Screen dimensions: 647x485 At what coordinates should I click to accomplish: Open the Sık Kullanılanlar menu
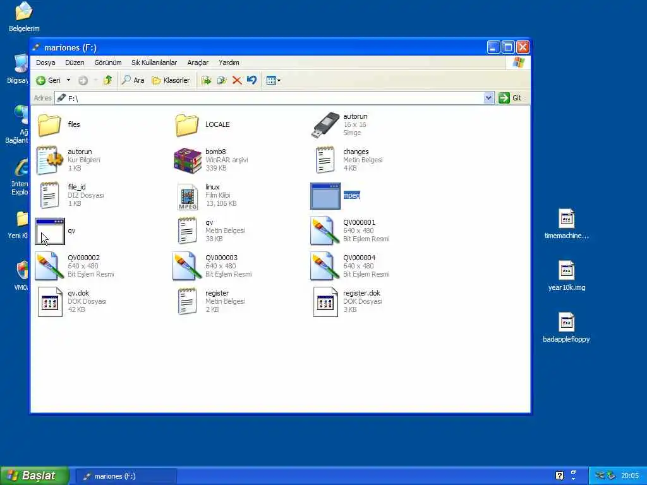pos(154,63)
